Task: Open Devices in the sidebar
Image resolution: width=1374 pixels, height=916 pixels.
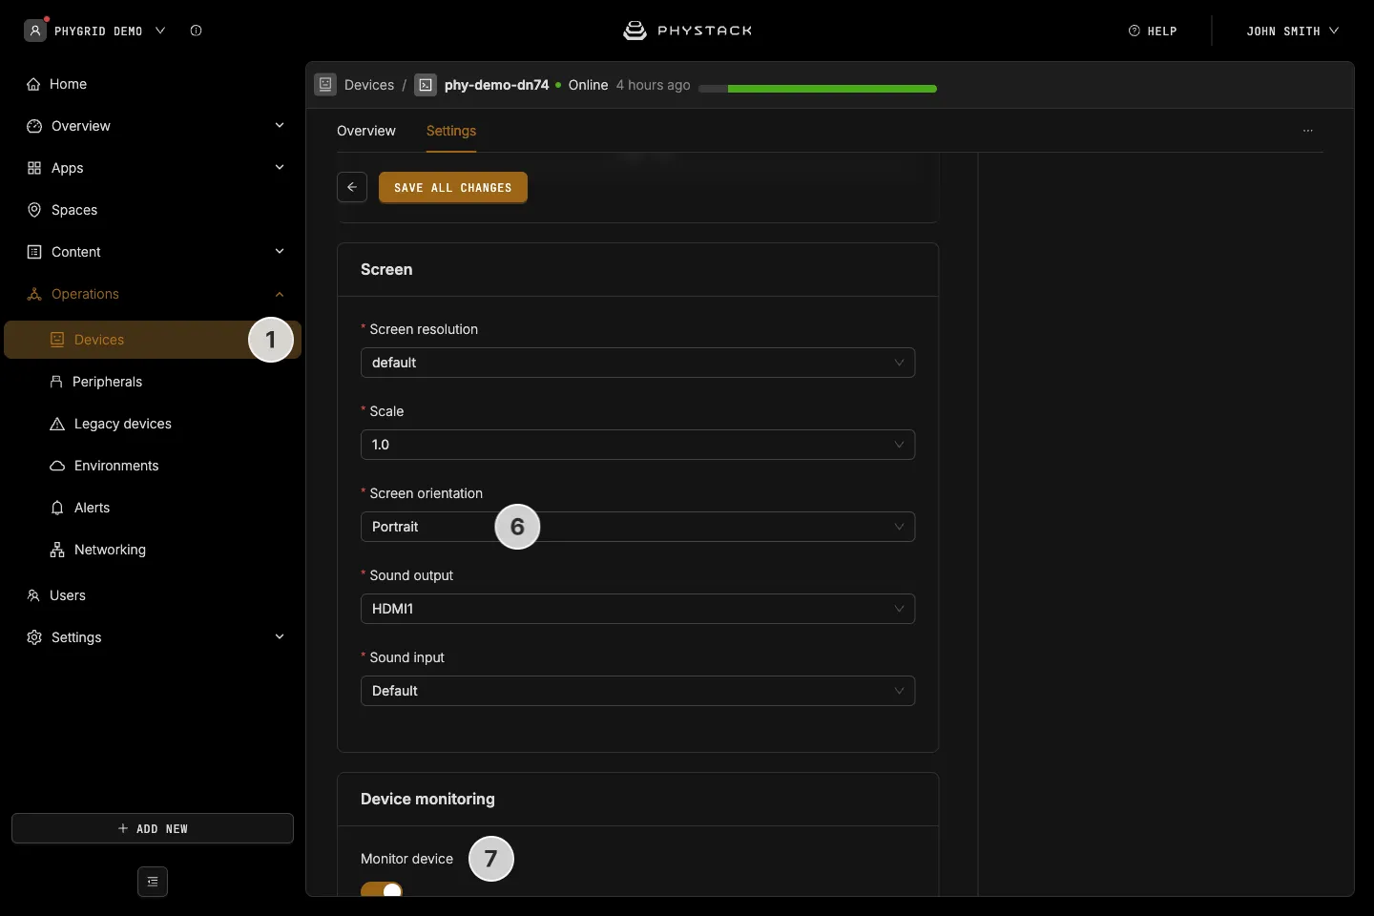Action: tap(153, 340)
